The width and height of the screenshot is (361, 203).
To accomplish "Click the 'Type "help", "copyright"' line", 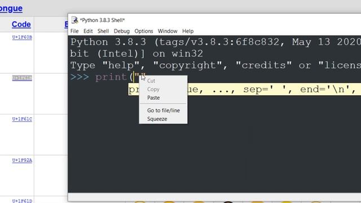I will coord(215,65).
